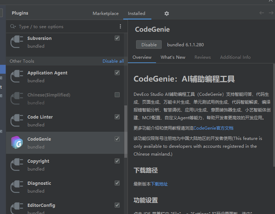Viewport: 275px width, 214px height.
Task: Go forward with the right arrow
Action: pyautogui.click(x=271, y=13)
